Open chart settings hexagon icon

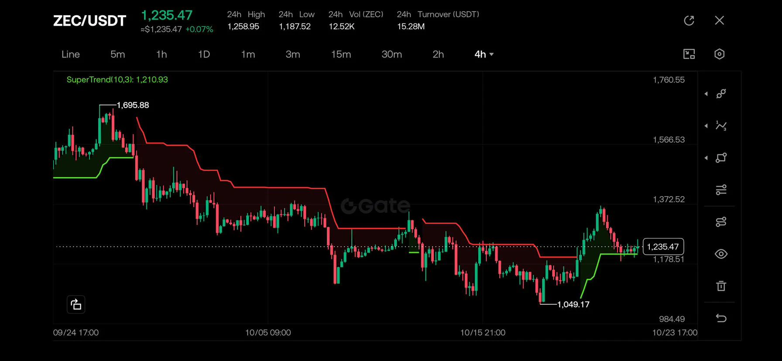click(x=720, y=54)
